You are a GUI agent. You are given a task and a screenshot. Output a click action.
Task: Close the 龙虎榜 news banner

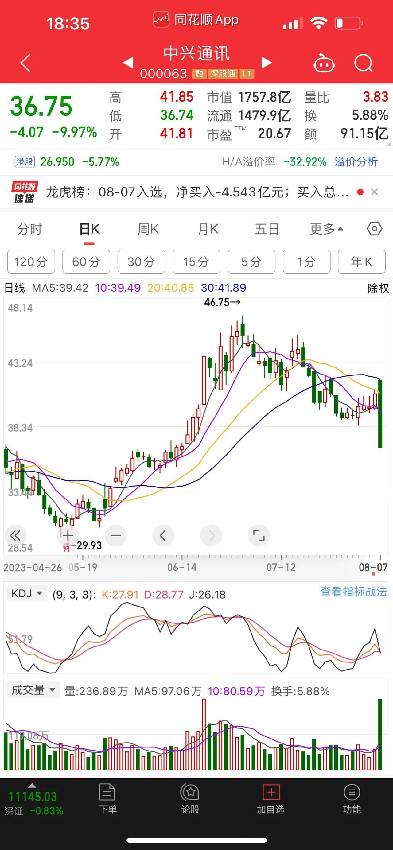375,192
